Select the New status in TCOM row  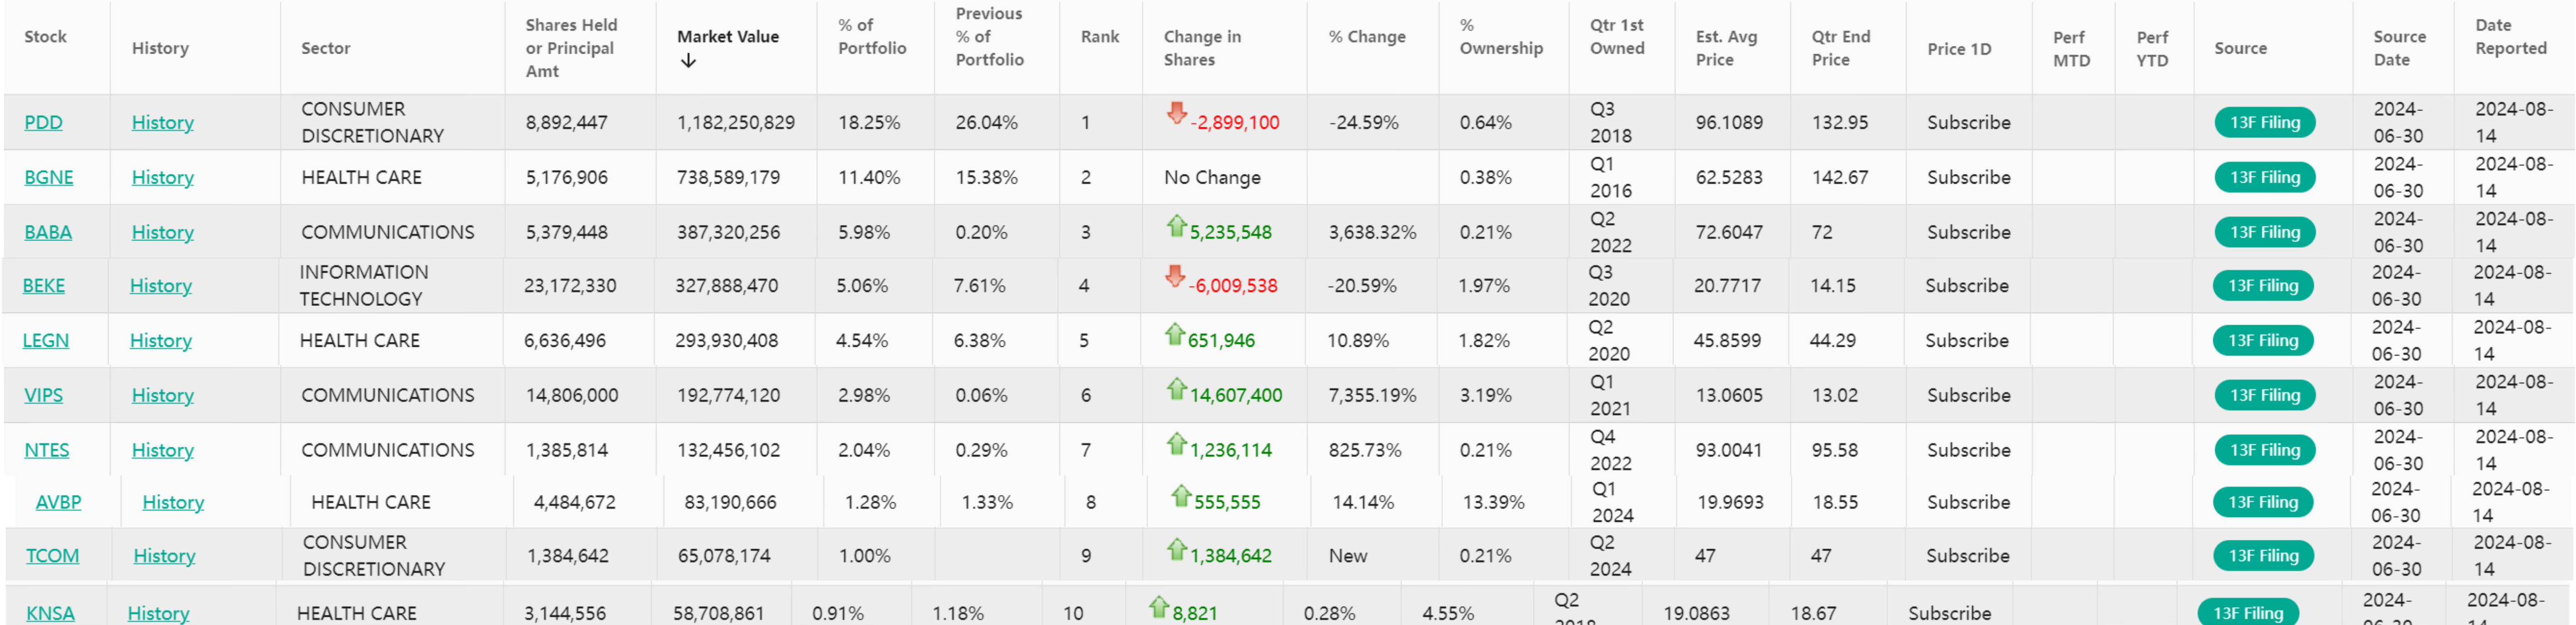(x=1348, y=556)
